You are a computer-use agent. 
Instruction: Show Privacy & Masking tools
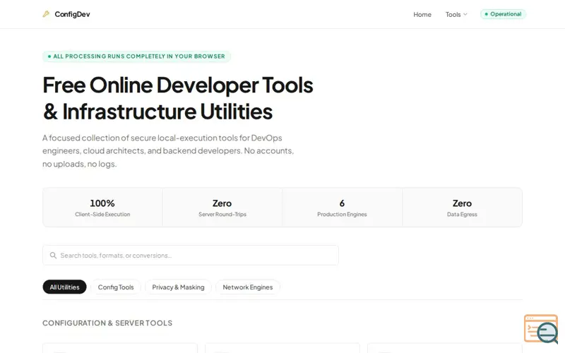pyautogui.click(x=178, y=287)
